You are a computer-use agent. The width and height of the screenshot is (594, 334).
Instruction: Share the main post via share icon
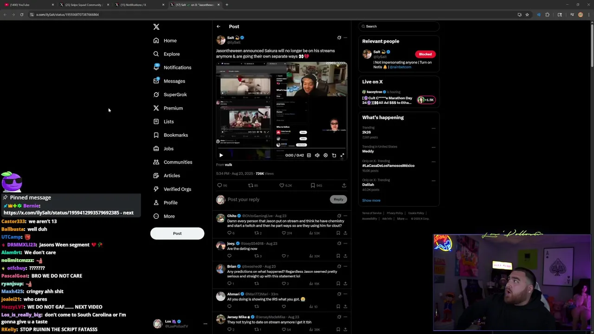click(344, 186)
